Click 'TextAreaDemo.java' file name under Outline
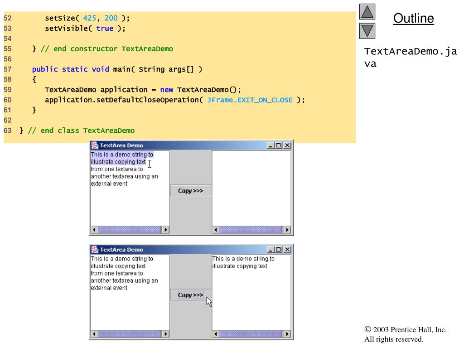 [x=411, y=58]
